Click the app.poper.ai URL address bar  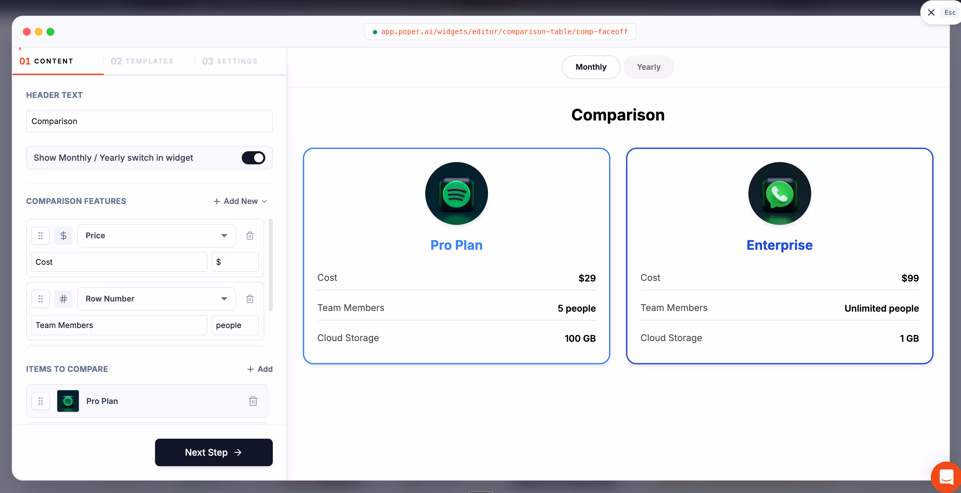(x=500, y=32)
